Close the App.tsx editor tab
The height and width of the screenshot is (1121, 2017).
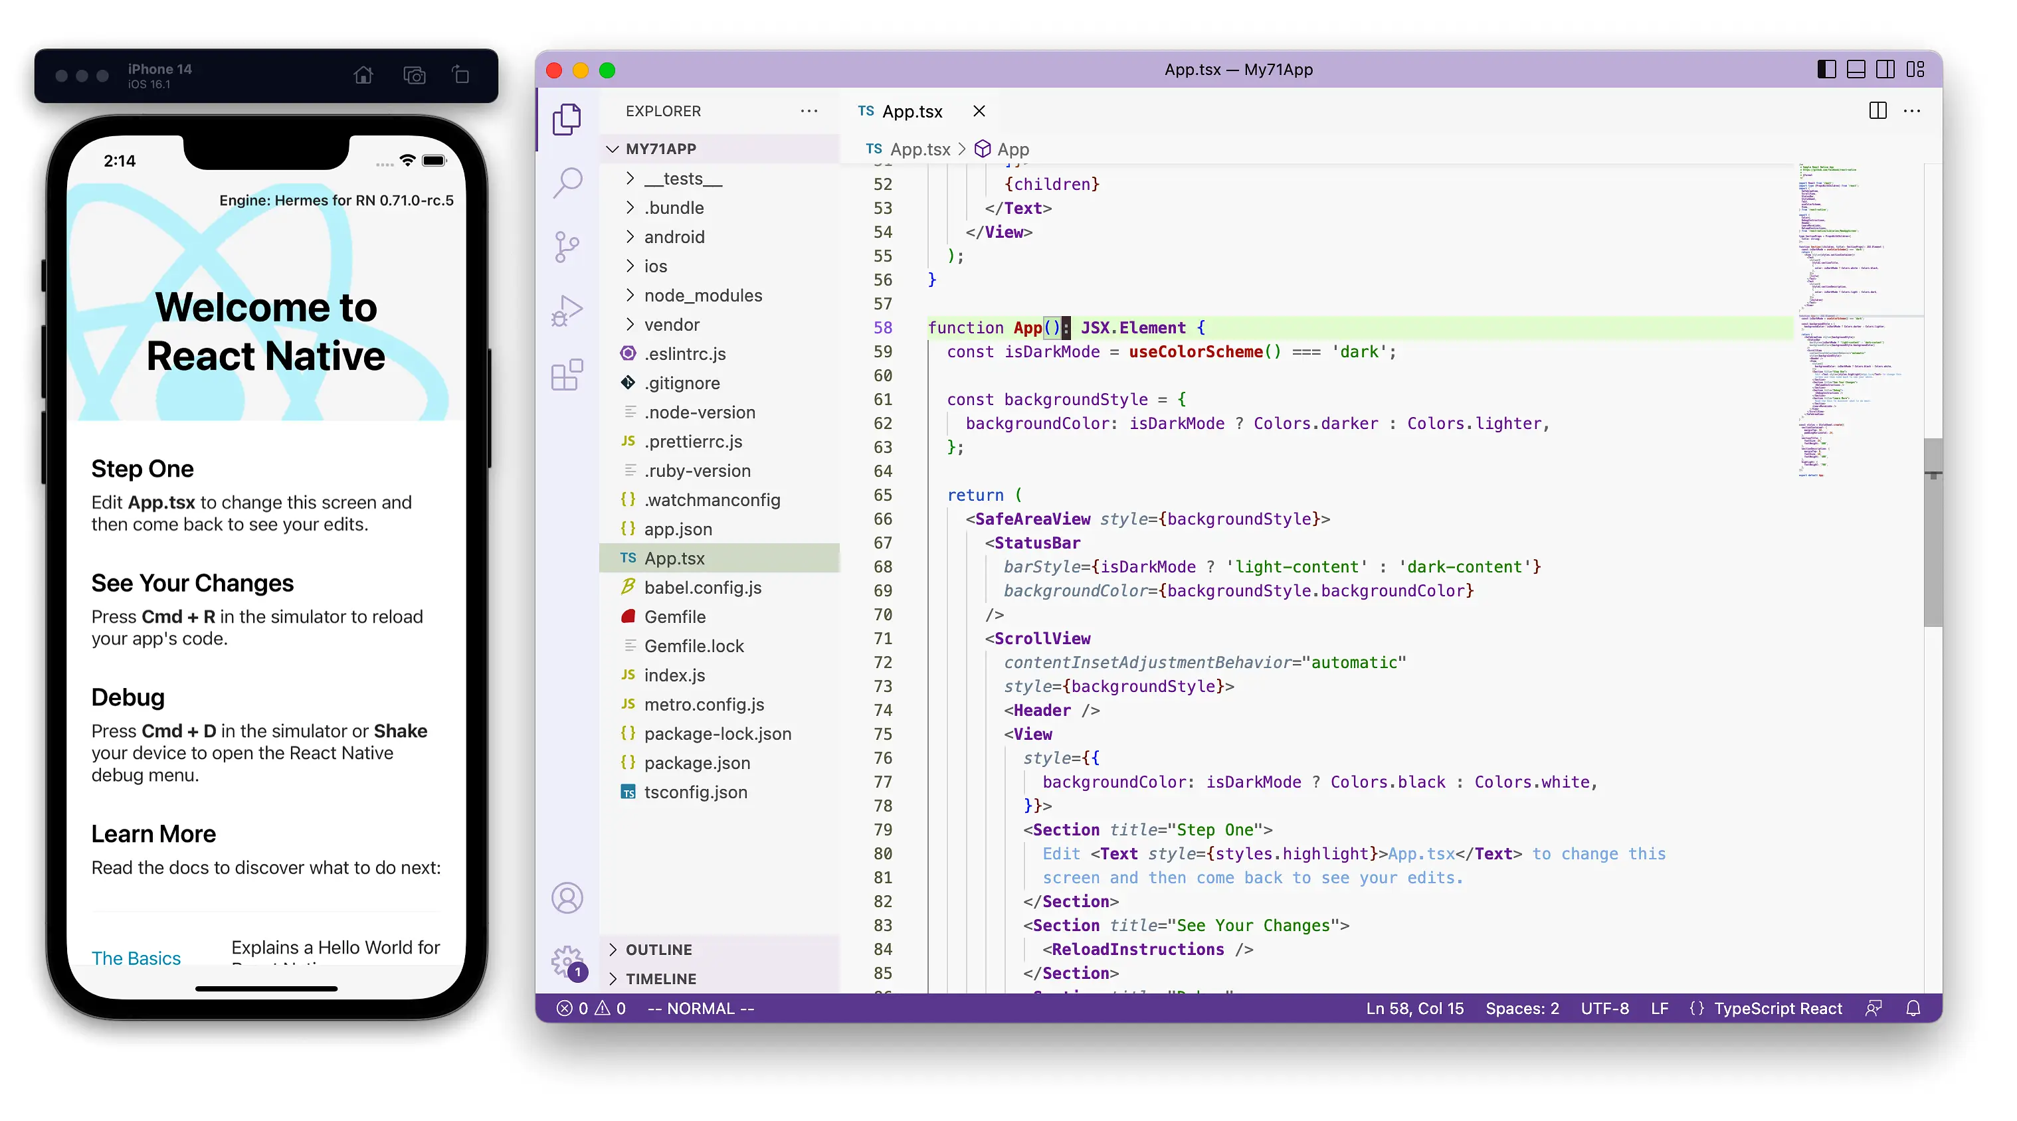(x=979, y=111)
